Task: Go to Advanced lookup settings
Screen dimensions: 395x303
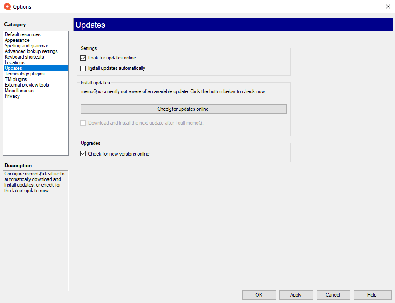Action: coord(31,51)
